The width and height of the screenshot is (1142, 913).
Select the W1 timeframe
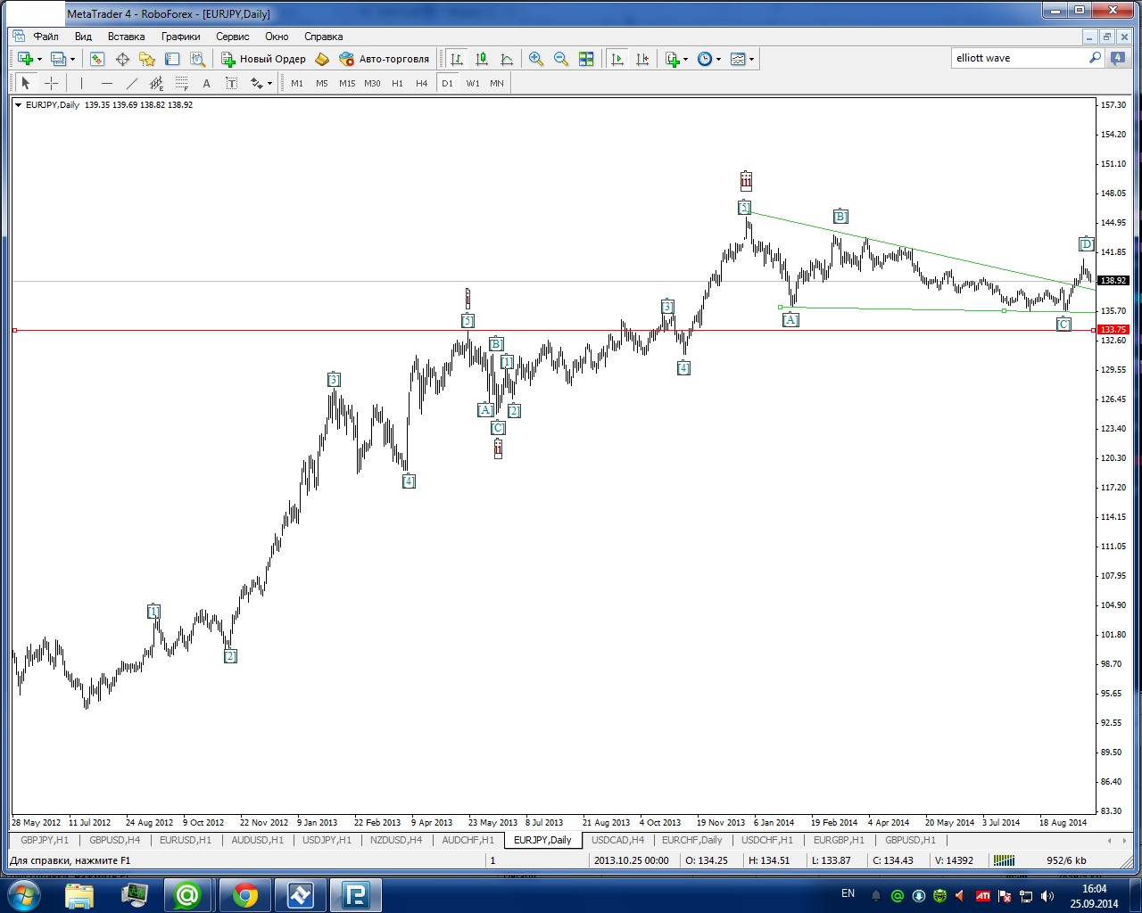pyautogui.click(x=472, y=83)
